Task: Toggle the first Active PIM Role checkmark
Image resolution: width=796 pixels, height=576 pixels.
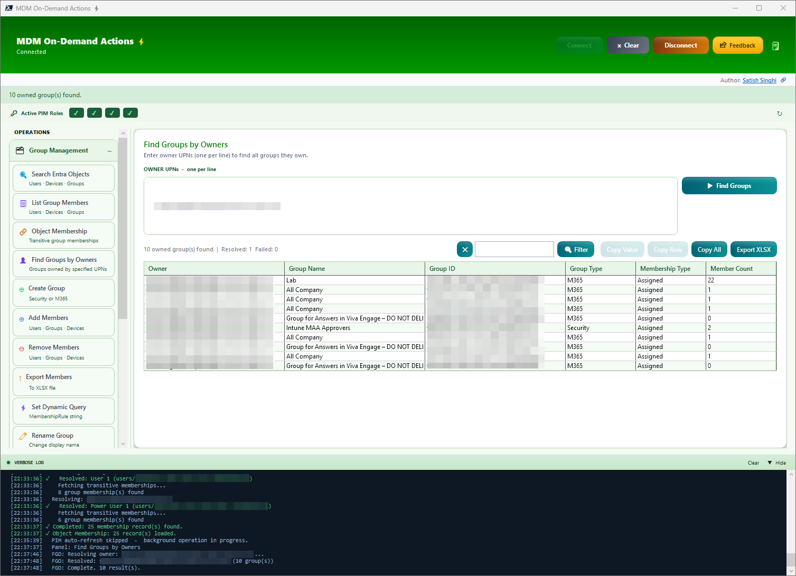Action: click(x=76, y=112)
